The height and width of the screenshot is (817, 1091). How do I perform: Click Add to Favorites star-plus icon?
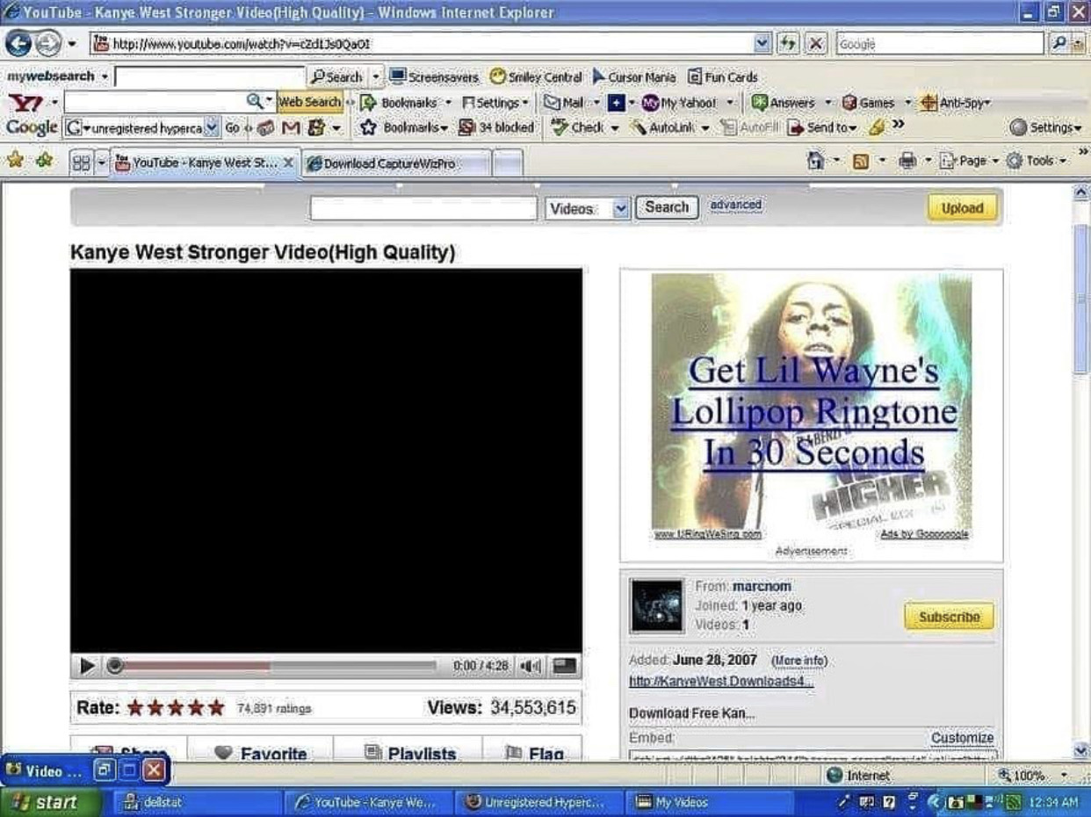44,161
